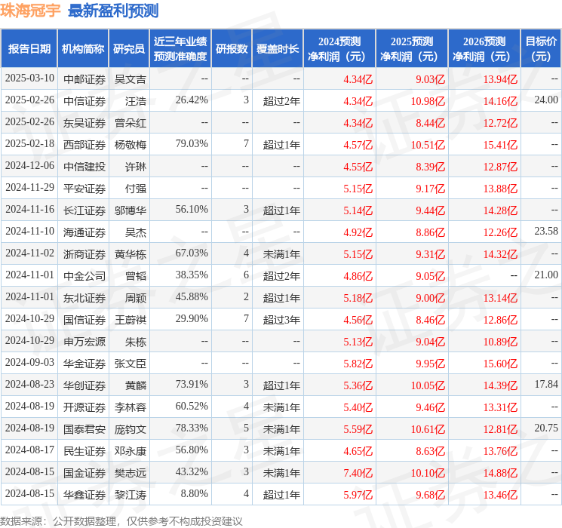The width and height of the screenshot is (562, 528).
Task: Sort by 近三年业绩预测准确度 header
Action: click(x=180, y=49)
